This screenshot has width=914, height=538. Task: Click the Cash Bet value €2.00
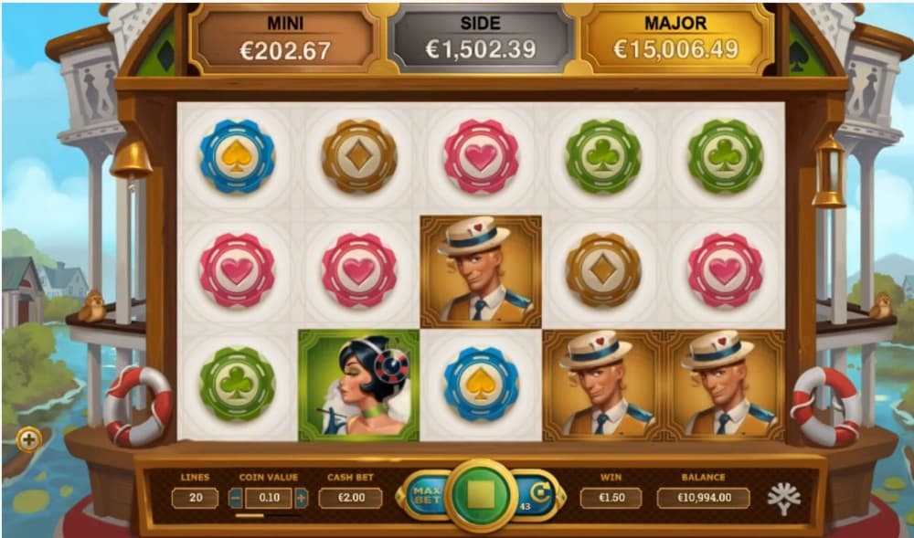point(350,498)
